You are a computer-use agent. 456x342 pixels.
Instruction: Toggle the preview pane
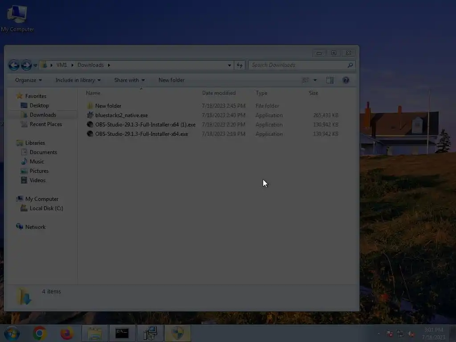tap(330, 80)
